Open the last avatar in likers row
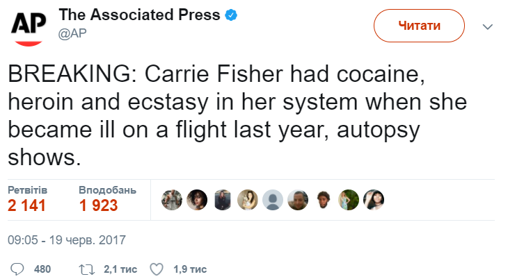The image size is (508, 279). coord(374,200)
